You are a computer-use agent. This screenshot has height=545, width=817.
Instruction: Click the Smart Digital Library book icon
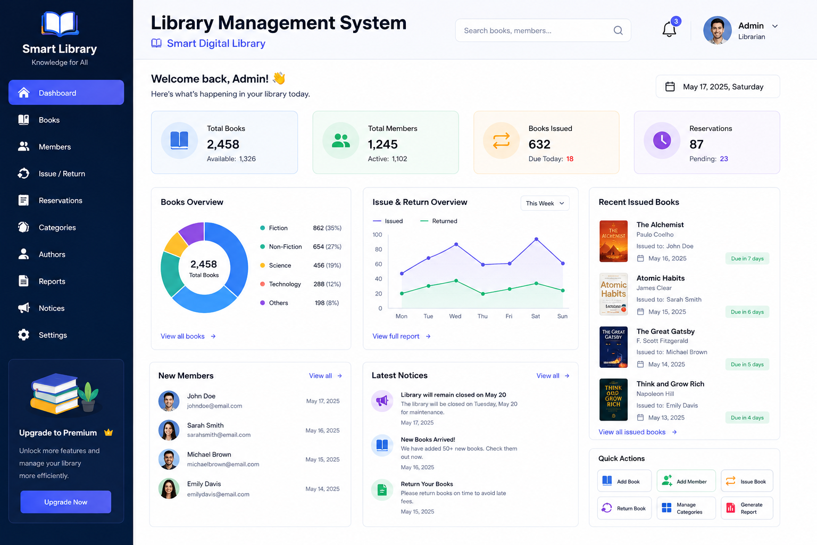pyautogui.click(x=156, y=43)
